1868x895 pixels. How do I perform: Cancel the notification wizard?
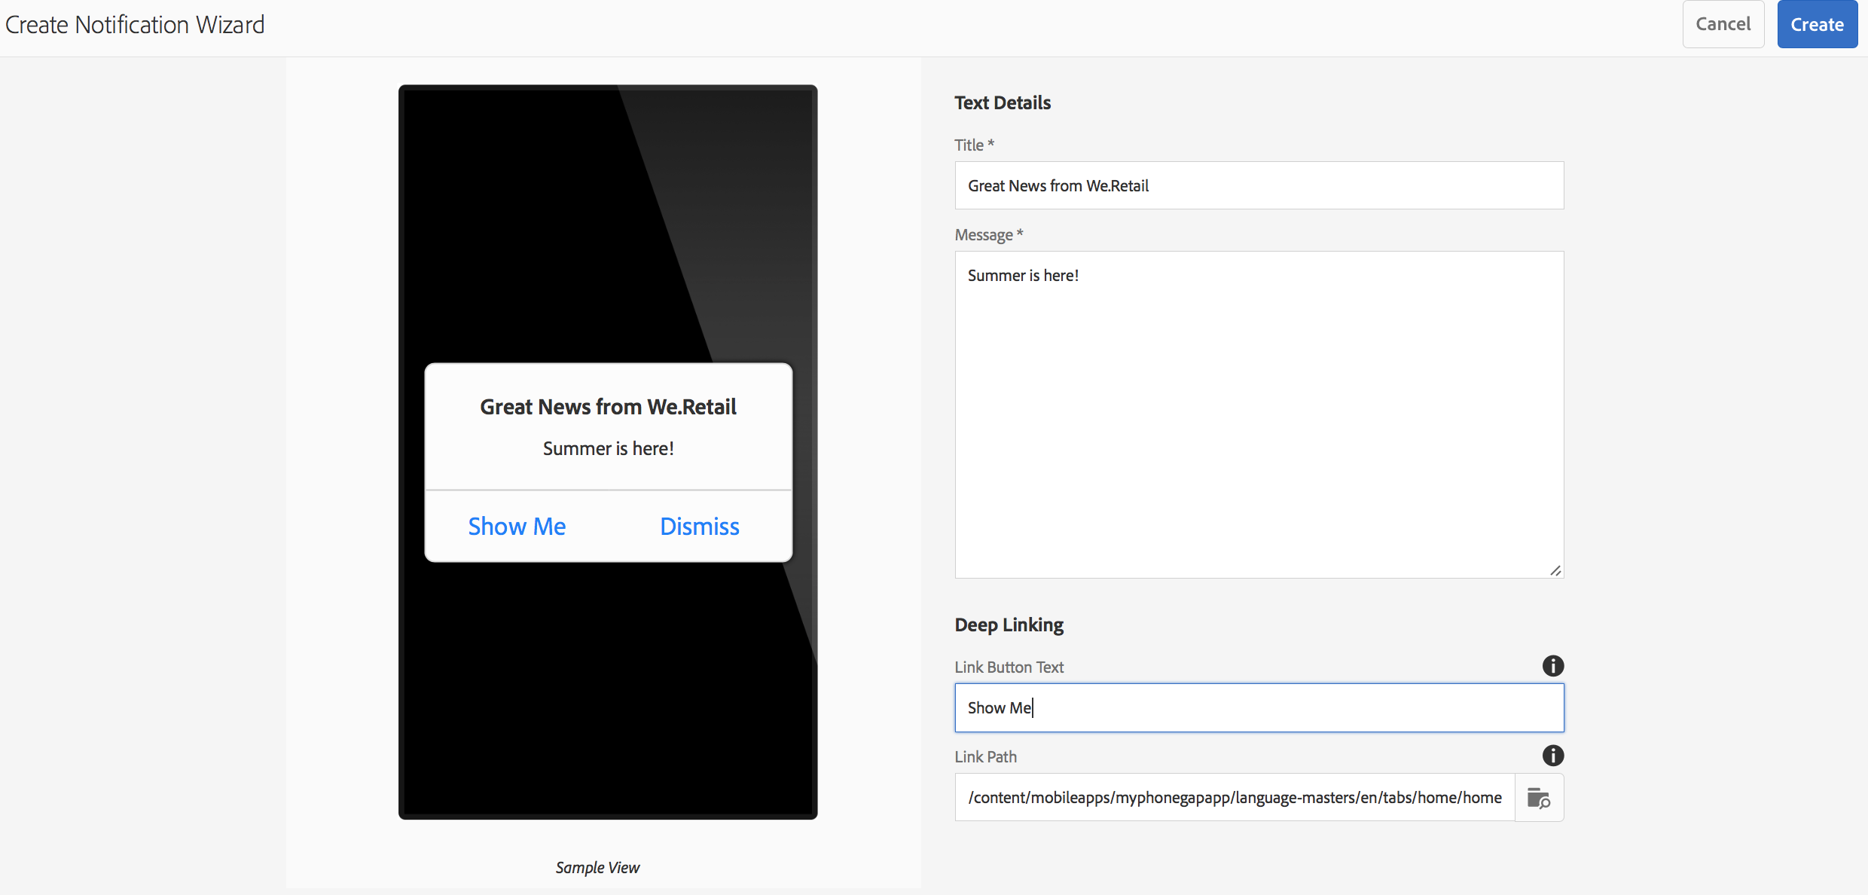coord(1723,24)
